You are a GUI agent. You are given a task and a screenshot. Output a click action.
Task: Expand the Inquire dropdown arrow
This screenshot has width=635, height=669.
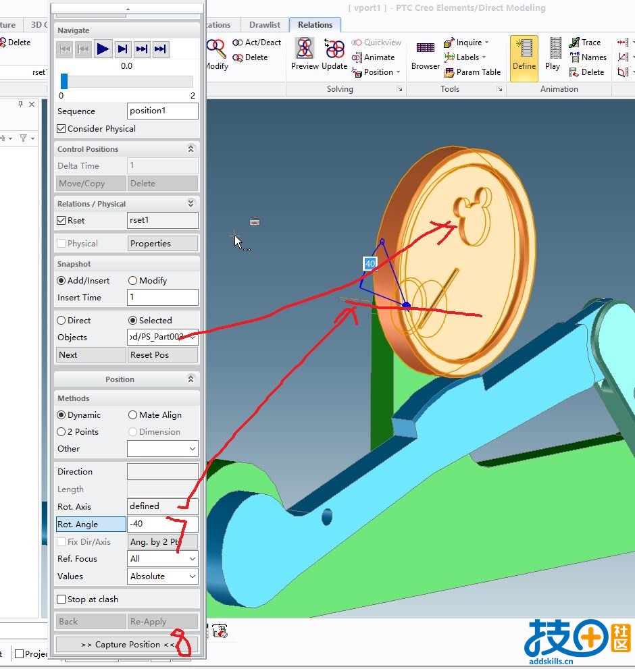(x=486, y=43)
